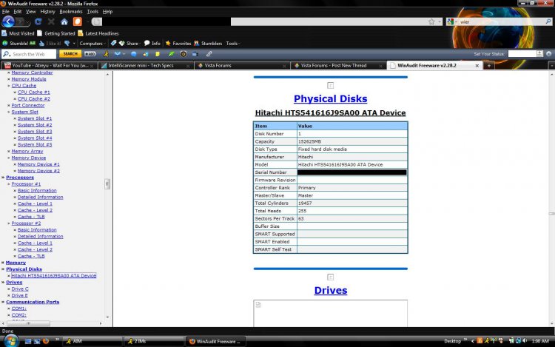Open CPU Cache #2 link
Viewport: 555px width, 347px height.
point(33,98)
